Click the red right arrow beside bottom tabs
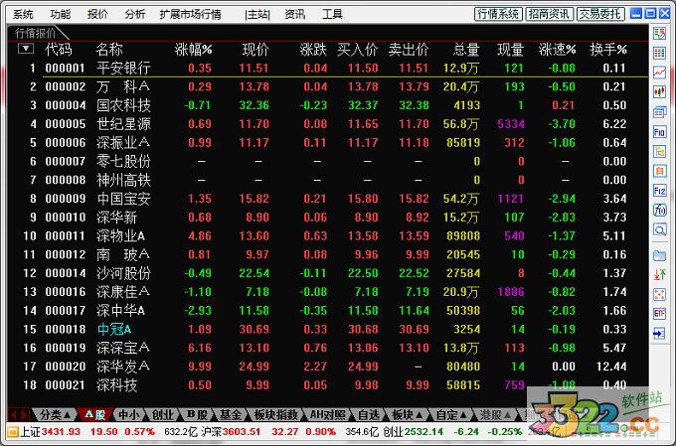Screen dimensions: 676x446 [x=24, y=415]
